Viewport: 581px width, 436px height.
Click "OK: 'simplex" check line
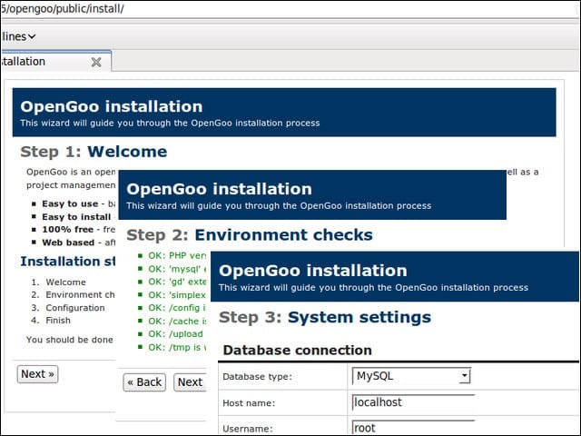pos(172,295)
